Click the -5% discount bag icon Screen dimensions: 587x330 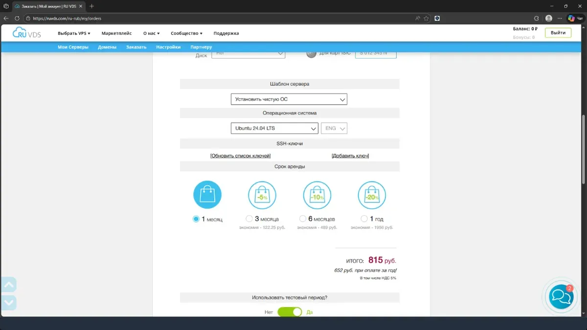tap(262, 195)
